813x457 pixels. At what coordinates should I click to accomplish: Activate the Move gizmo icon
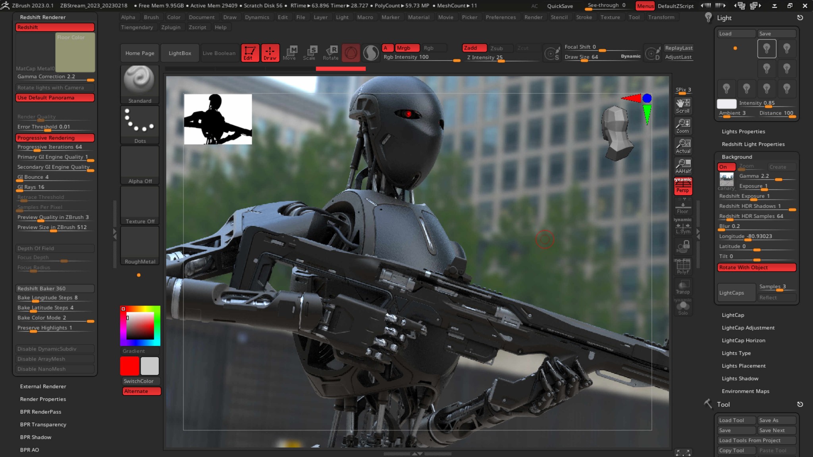click(x=290, y=52)
